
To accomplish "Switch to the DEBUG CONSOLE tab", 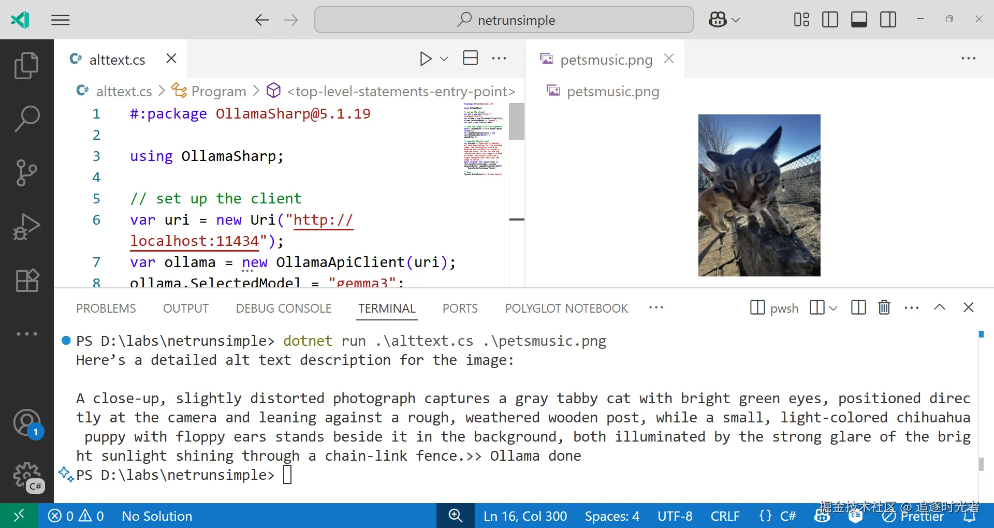I will (x=284, y=309).
